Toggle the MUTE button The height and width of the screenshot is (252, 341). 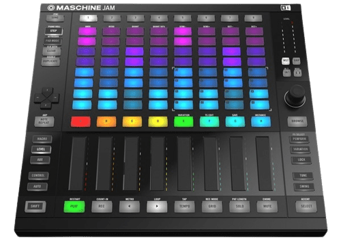tap(267, 206)
